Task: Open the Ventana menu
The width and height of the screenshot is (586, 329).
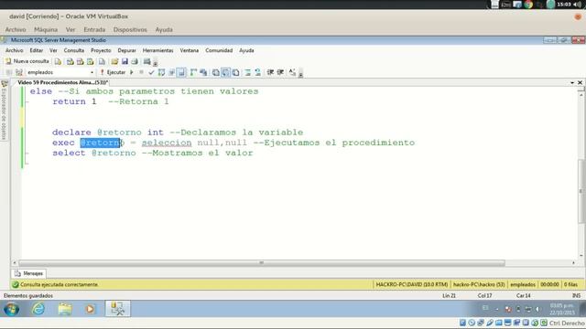Action: [190, 50]
